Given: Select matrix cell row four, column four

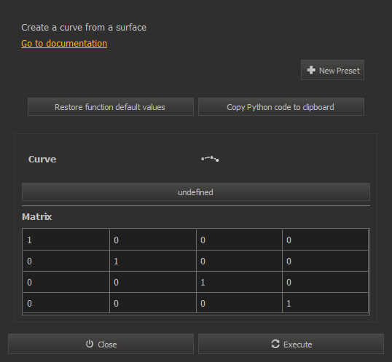Looking at the screenshot, I should pos(325,303).
